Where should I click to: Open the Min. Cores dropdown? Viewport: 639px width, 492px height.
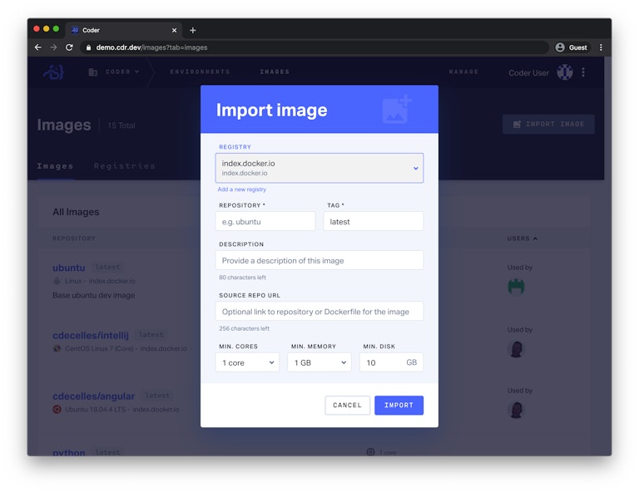pyautogui.click(x=247, y=362)
